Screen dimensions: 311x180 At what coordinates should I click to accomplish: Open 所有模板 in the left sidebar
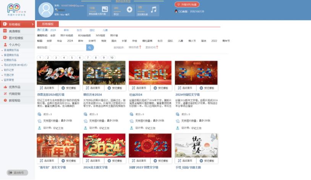(x=18, y=24)
